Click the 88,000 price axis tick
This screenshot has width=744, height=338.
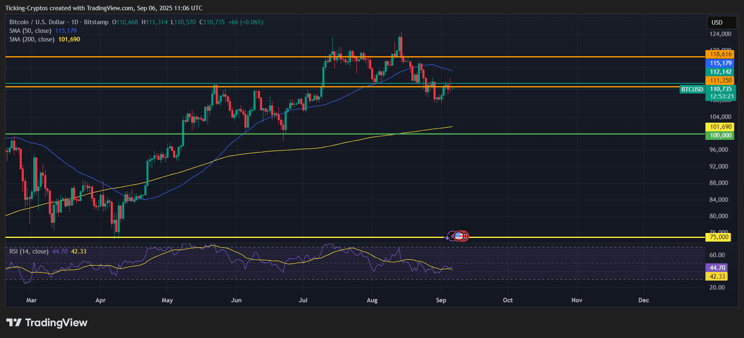pyautogui.click(x=719, y=183)
